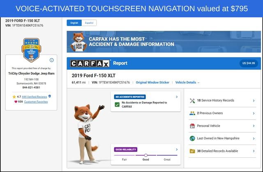Click the green no accidents checkbox

(x=117, y=105)
